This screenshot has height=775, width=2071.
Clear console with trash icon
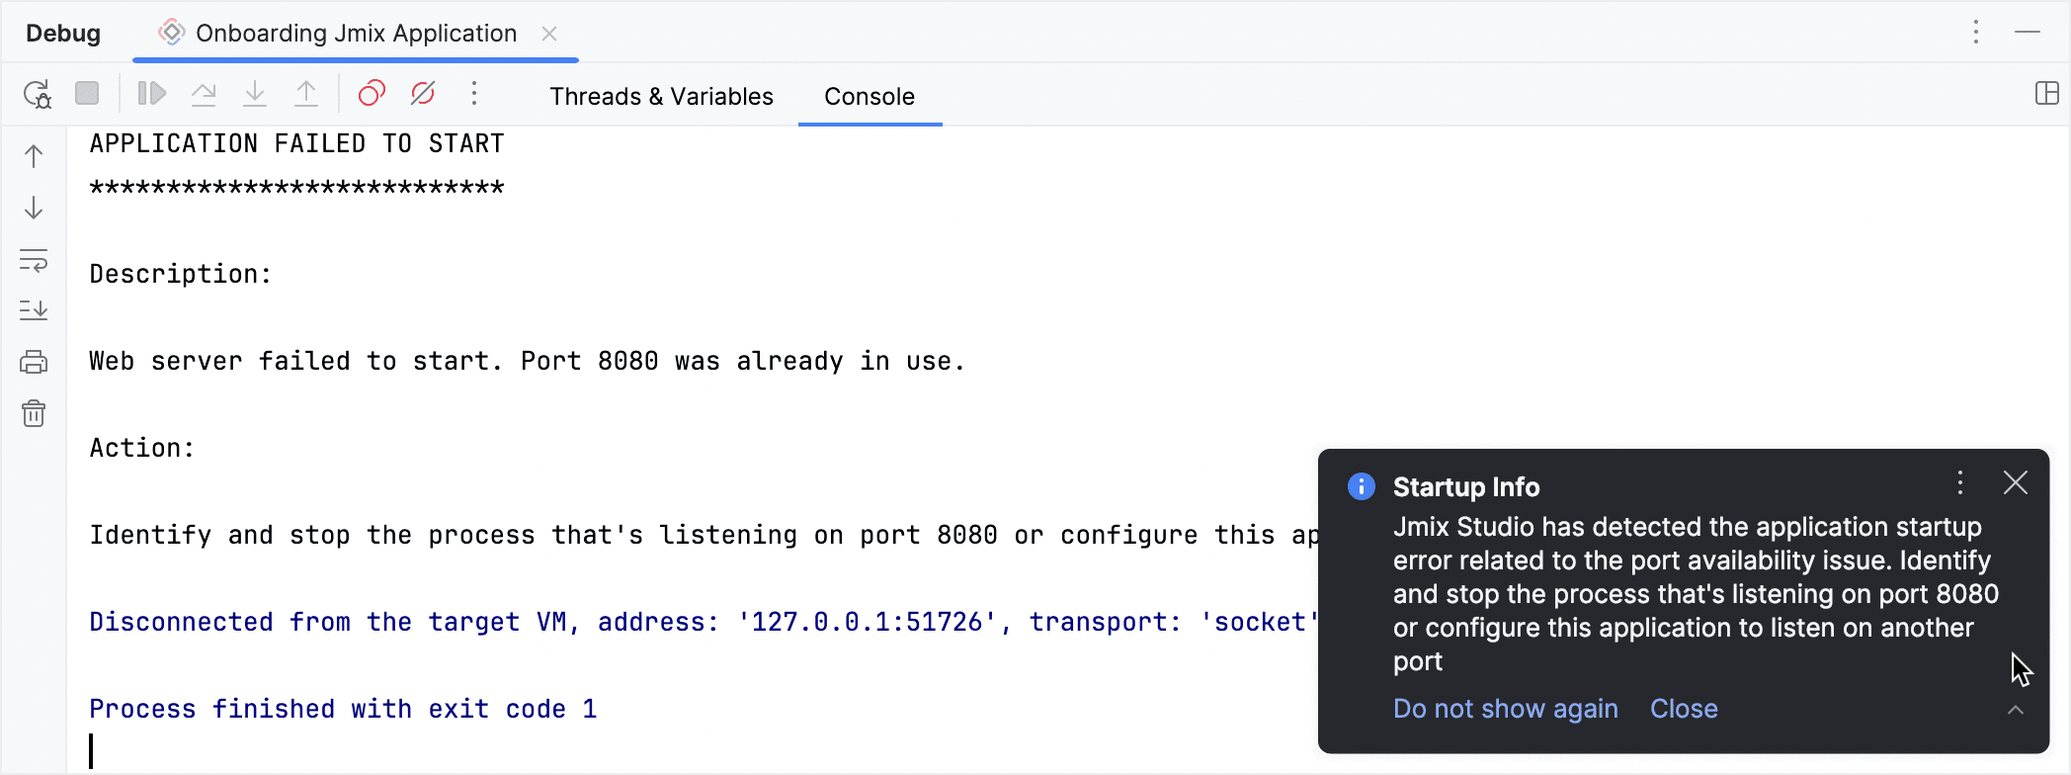[34, 413]
